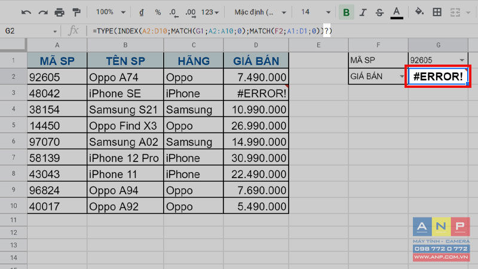Open the text color picker
478x269 pixels.
pos(396,13)
